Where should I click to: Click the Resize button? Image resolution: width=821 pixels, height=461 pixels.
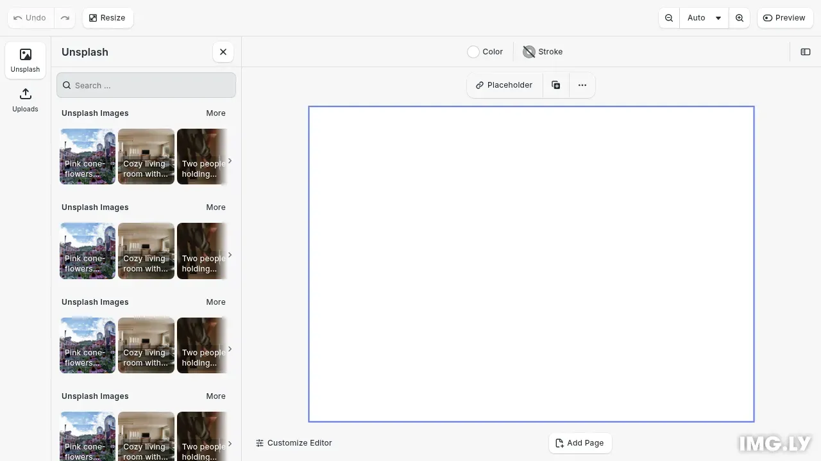coord(107,17)
